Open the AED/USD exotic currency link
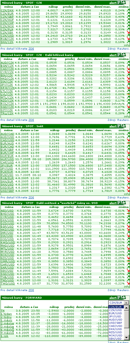Image resolution: width=130 pixels, height=343 pixels. tap(7, 211)
